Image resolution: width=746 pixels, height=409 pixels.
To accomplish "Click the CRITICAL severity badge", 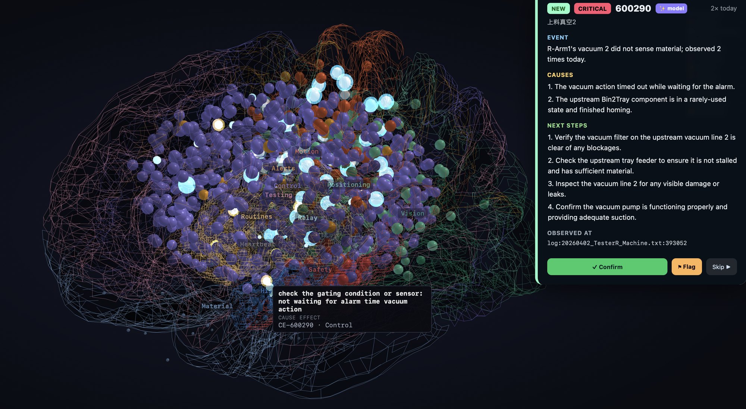I will 592,9.
